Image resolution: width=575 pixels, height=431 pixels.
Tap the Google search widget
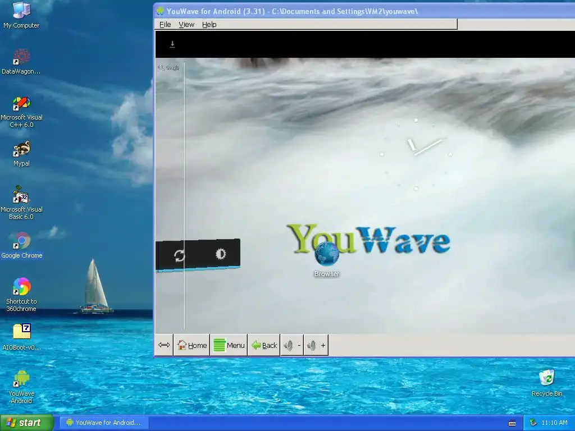tap(168, 68)
